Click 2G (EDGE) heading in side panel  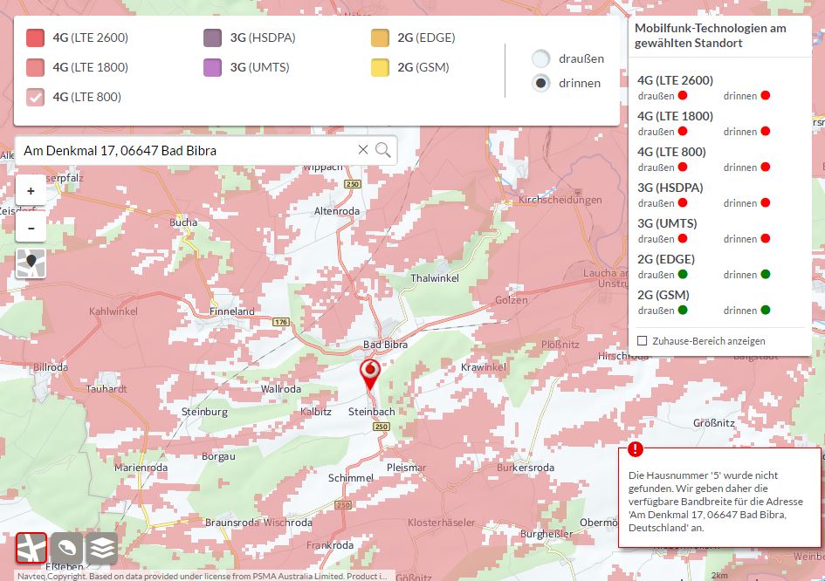(x=666, y=259)
